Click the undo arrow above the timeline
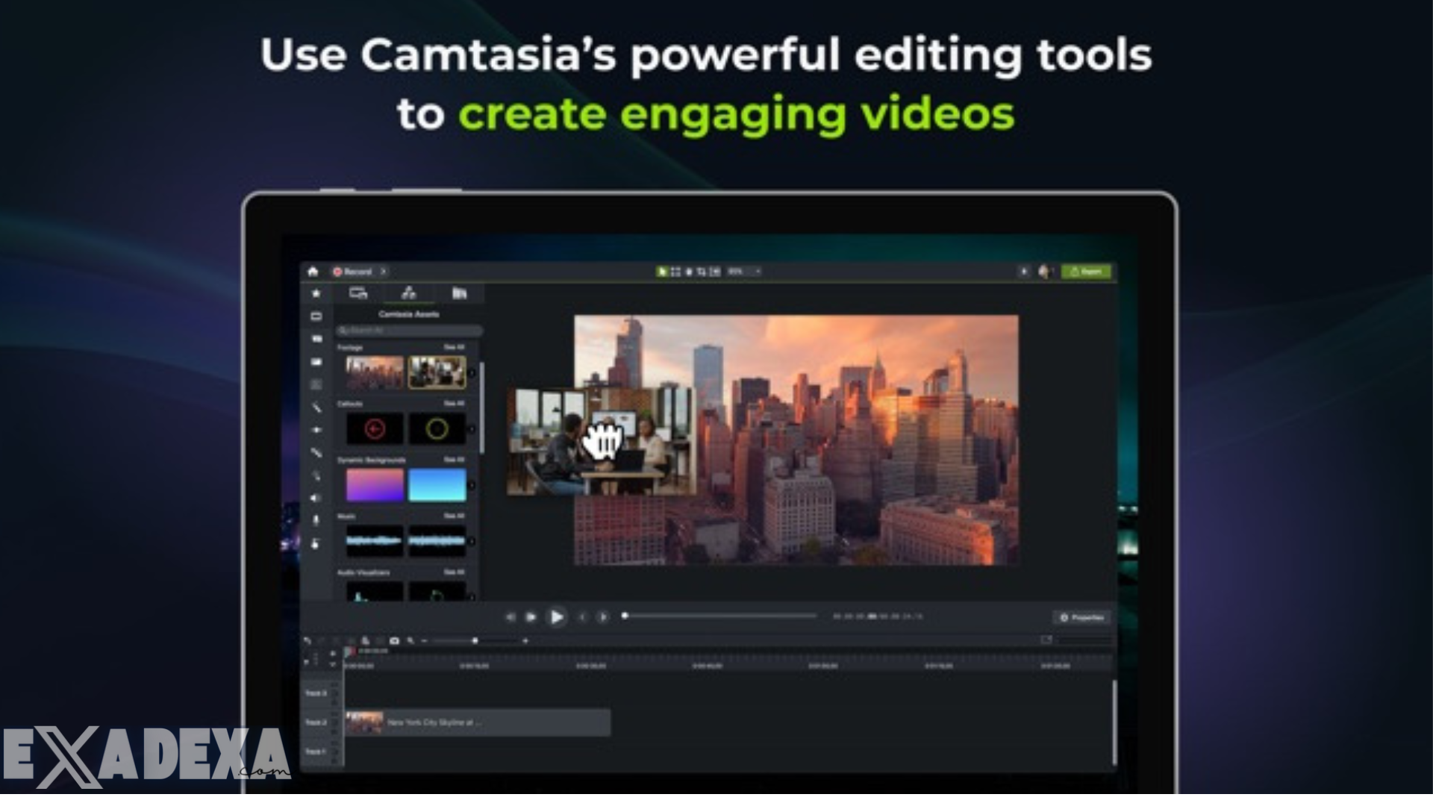Screen dimensions: 1433x806 (308, 640)
